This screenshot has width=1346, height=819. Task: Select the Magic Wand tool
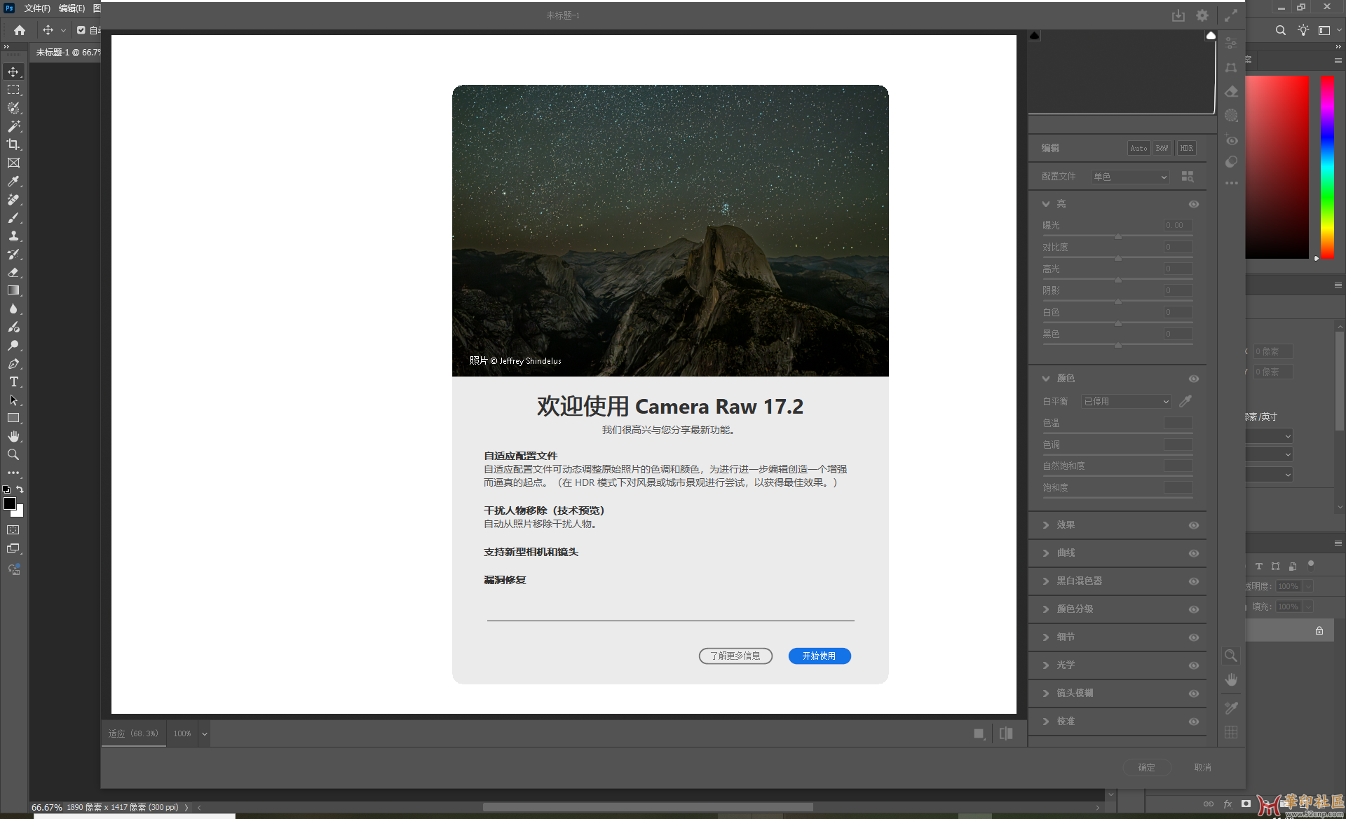point(13,126)
